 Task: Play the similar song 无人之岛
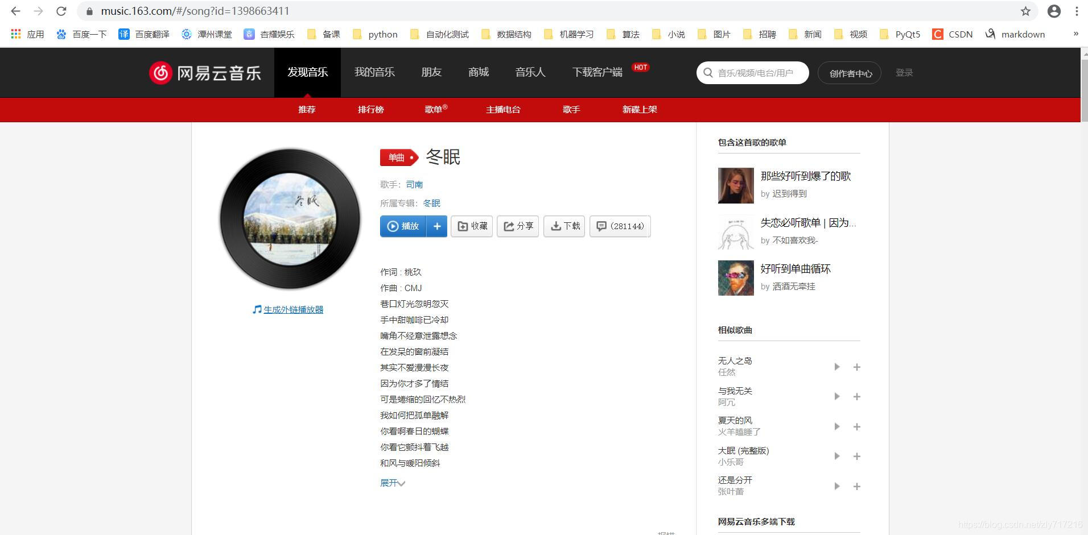point(836,367)
